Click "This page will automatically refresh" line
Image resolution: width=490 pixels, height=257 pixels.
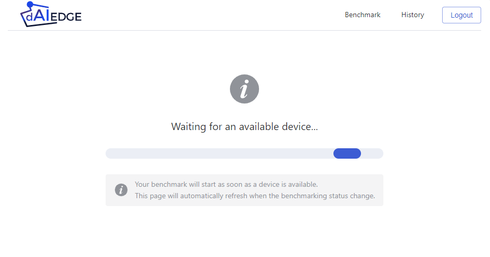pyautogui.click(x=255, y=196)
